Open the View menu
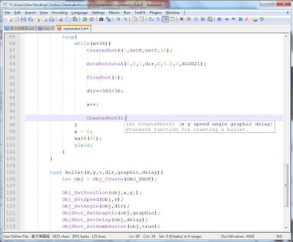Viewport: 293px width, 242px height. 44,13
